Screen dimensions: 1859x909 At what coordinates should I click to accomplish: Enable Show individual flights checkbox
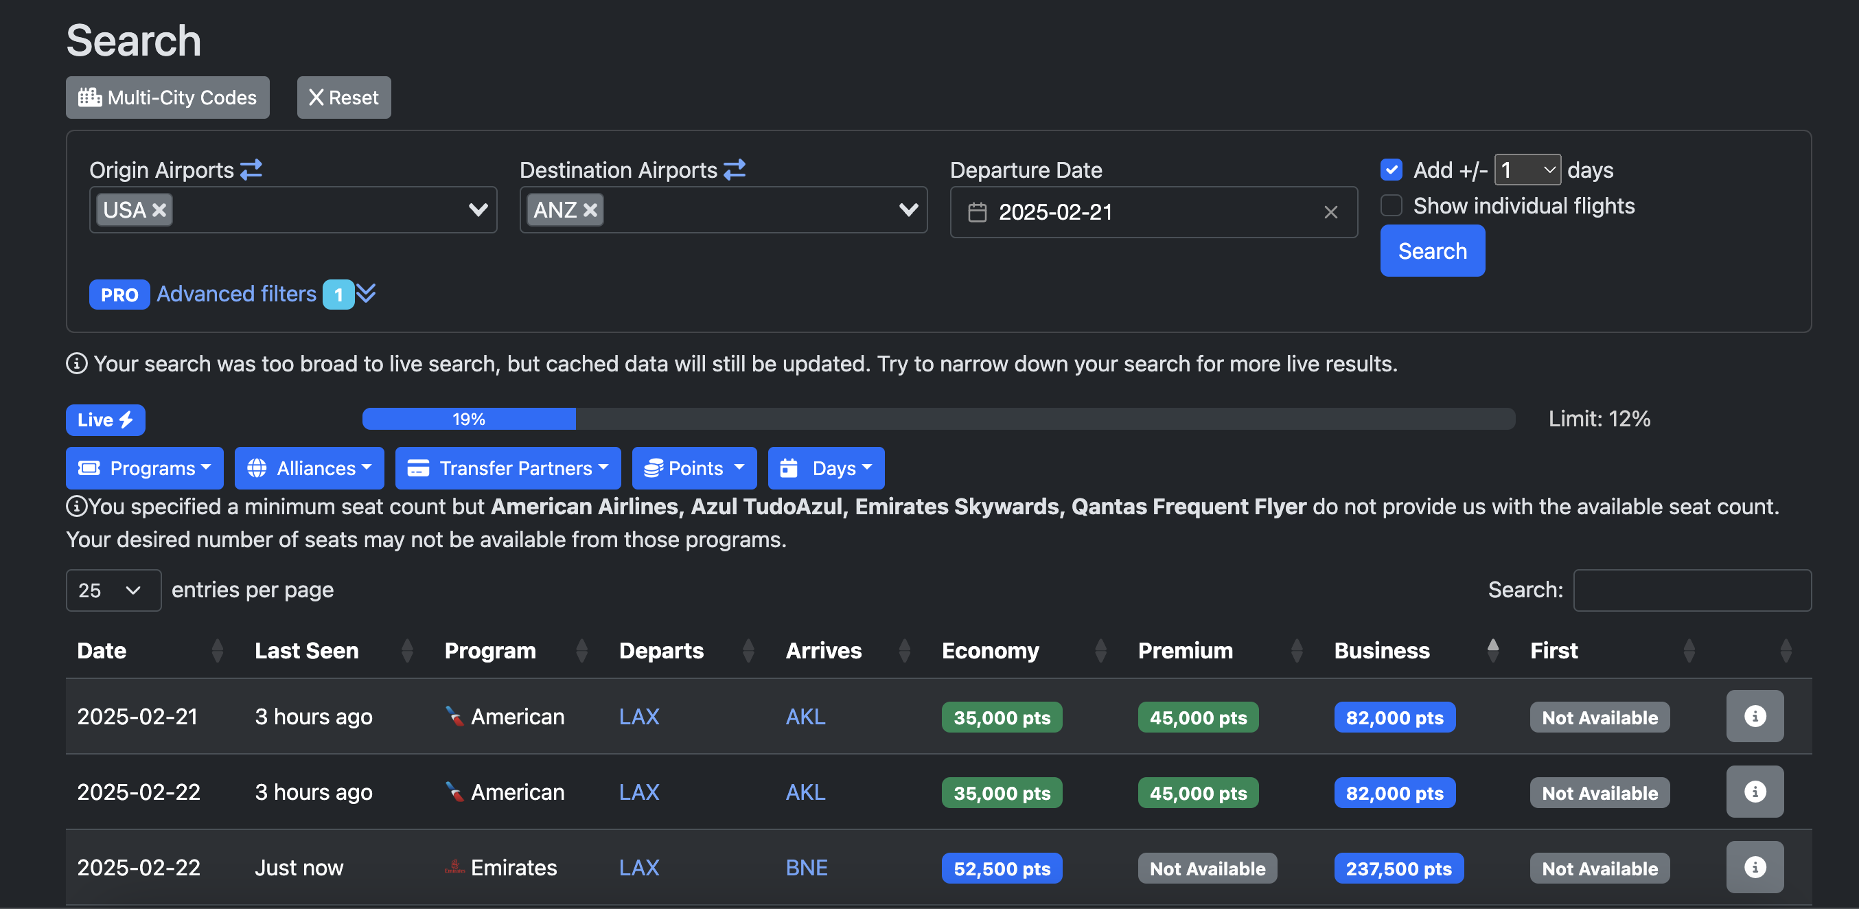1392,206
